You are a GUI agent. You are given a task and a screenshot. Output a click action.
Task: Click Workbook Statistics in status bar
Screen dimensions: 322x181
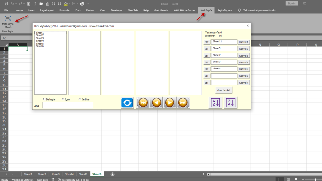tap(22, 180)
